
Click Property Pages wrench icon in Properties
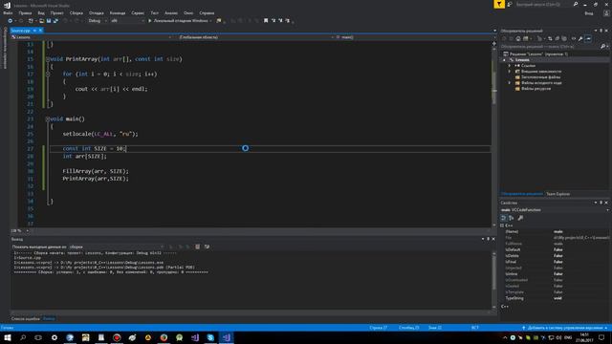[520, 218]
